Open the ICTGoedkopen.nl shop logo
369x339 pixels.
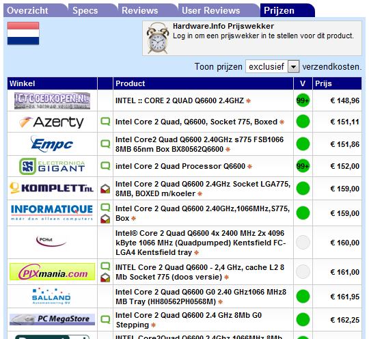point(52,100)
